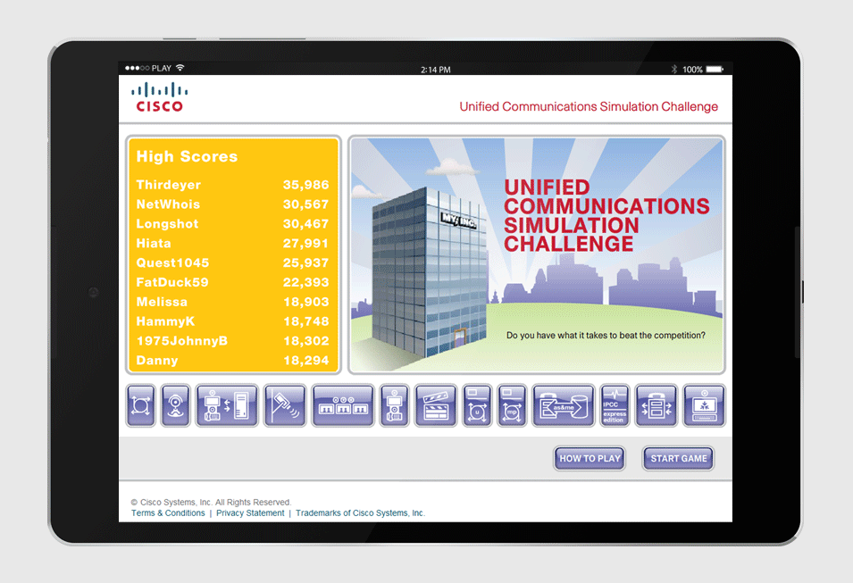Select Hiata high score entry
The height and width of the screenshot is (583, 853).
(233, 244)
